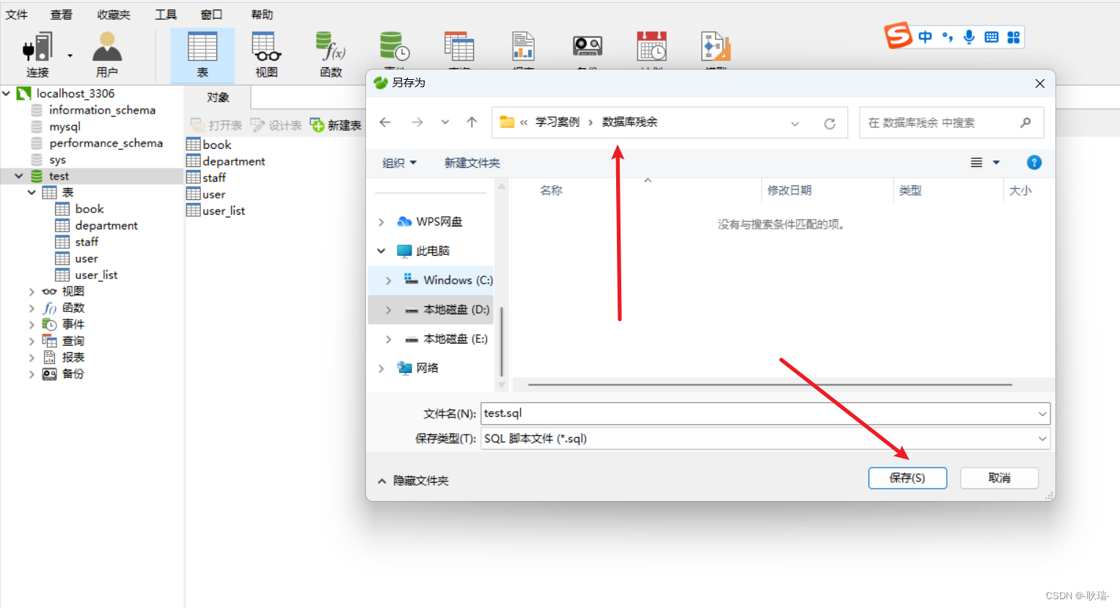Image resolution: width=1120 pixels, height=608 pixels.
Task: Collapse the localhost_3306 connection node
Action: [x=7, y=93]
